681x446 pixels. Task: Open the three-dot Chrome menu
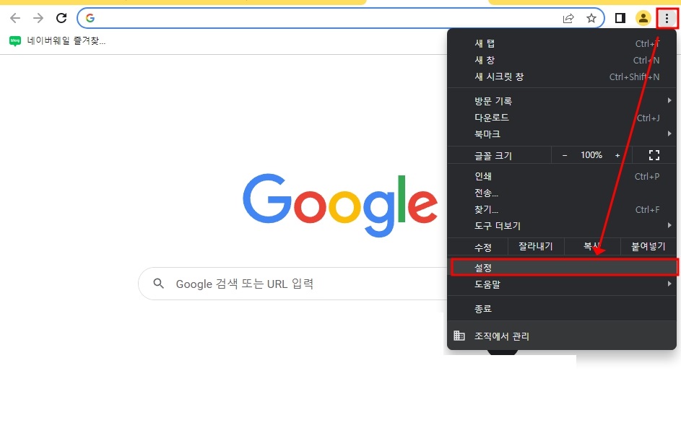pos(667,17)
